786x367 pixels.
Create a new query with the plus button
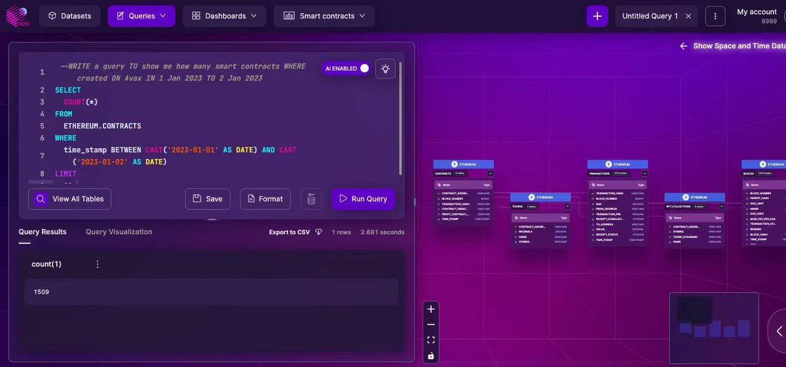[597, 16]
